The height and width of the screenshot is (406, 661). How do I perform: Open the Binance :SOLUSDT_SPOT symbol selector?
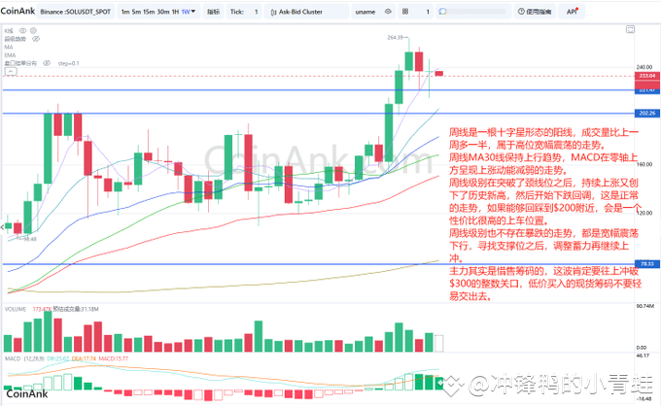click(76, 12)
